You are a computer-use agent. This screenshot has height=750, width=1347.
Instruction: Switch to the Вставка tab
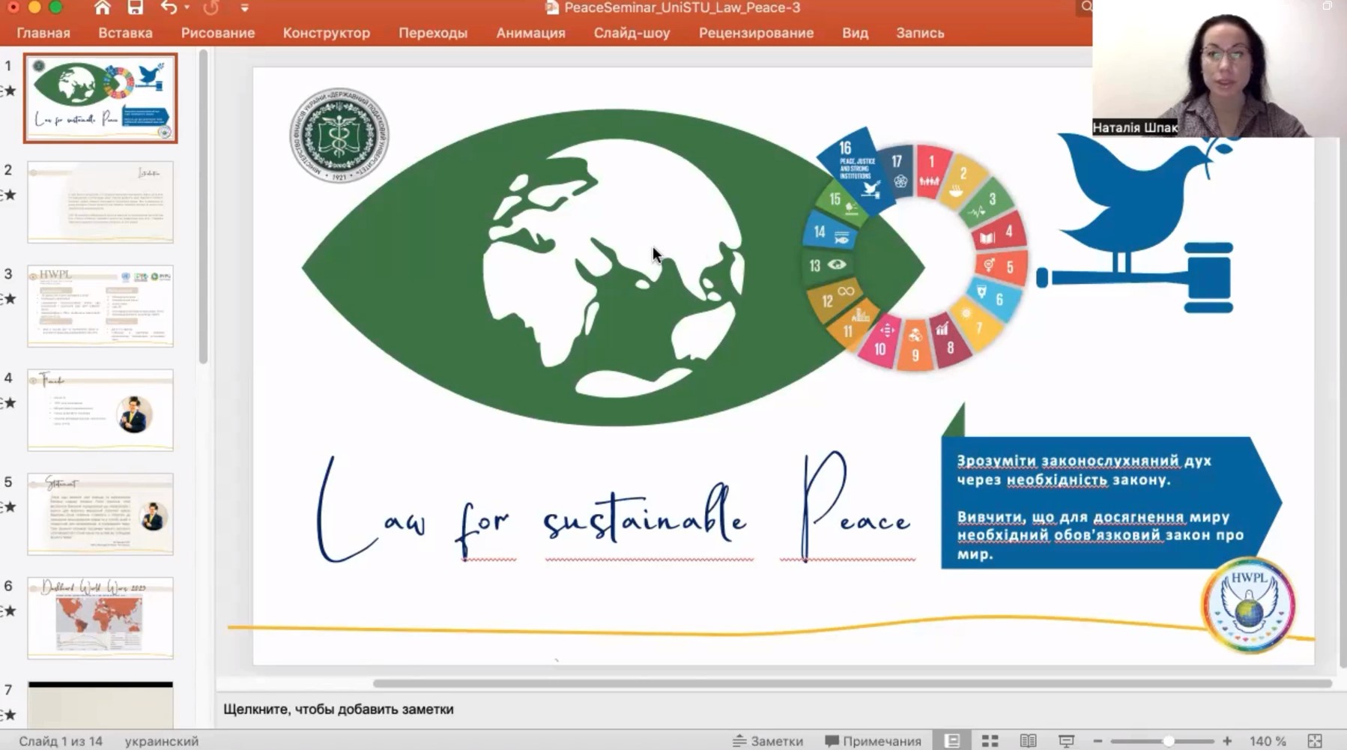[125, 33]
